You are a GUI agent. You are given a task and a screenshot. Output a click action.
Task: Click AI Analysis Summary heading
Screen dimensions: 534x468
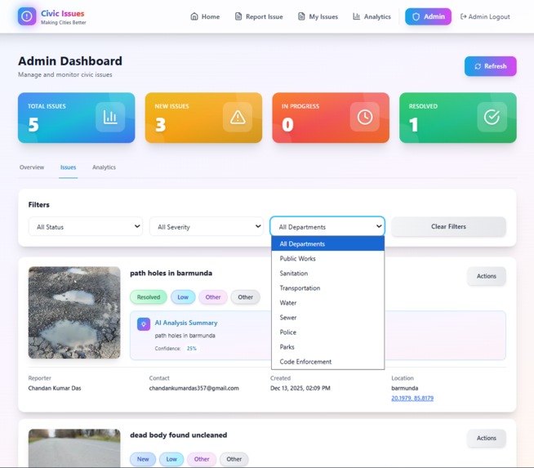(x=186, y=323)
